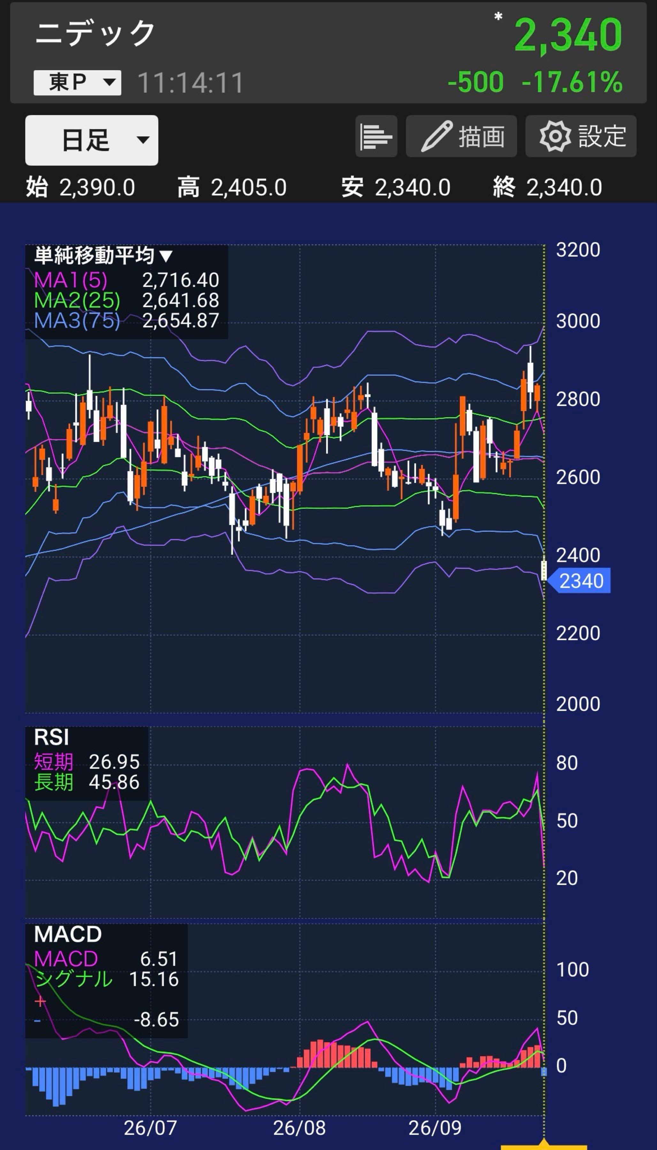657x1150 pixels.
Task: Click the opening price 始 2,390.0
Action: (81, 187)
